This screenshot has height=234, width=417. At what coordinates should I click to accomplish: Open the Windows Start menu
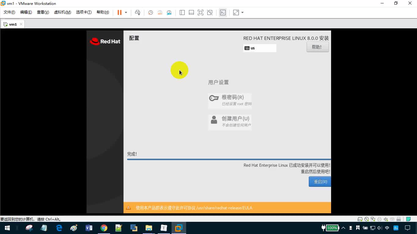7,228
